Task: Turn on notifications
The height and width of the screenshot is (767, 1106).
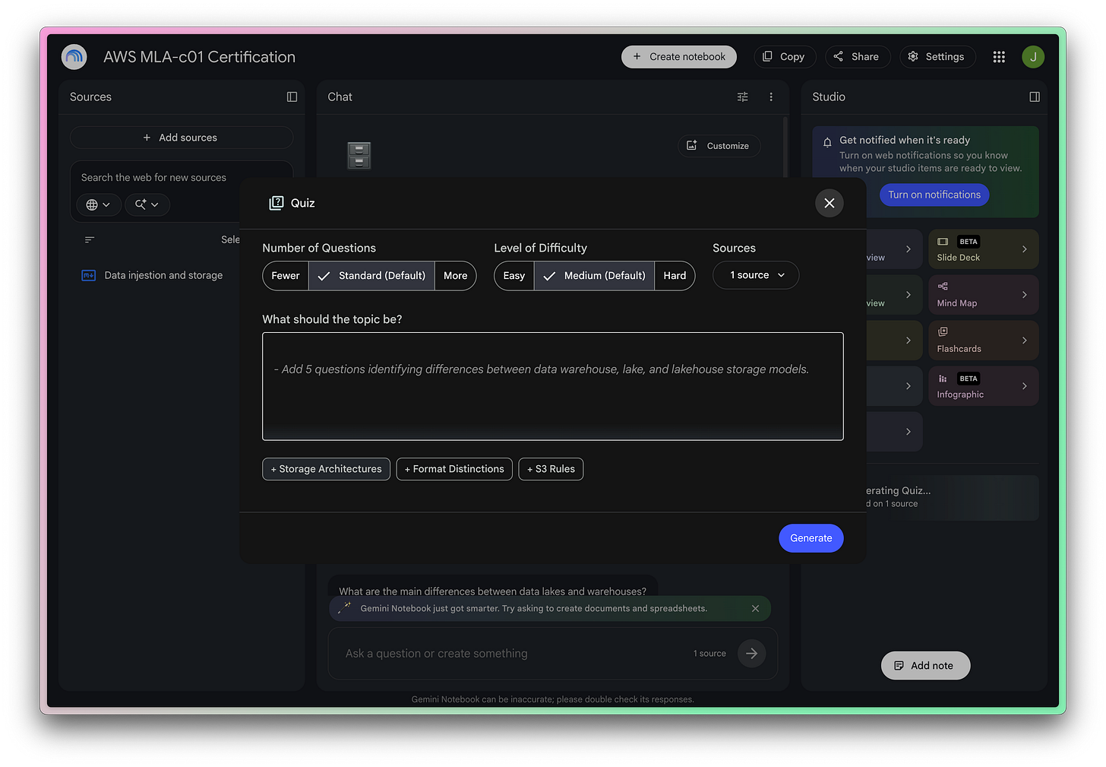Action: click(x=934, y=195)
